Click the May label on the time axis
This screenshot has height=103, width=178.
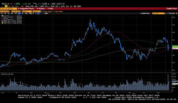click(158, 93)
